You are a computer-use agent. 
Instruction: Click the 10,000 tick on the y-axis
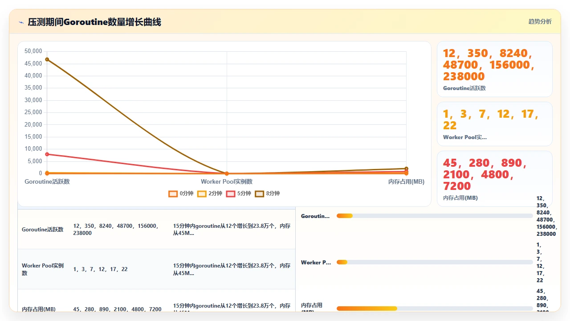33,149
